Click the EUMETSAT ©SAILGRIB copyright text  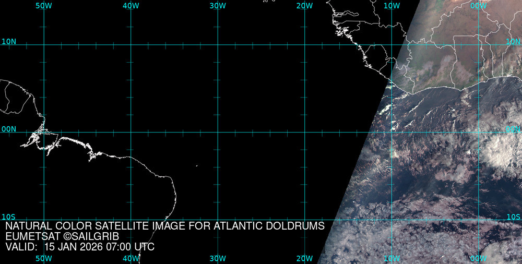(62, 236)
